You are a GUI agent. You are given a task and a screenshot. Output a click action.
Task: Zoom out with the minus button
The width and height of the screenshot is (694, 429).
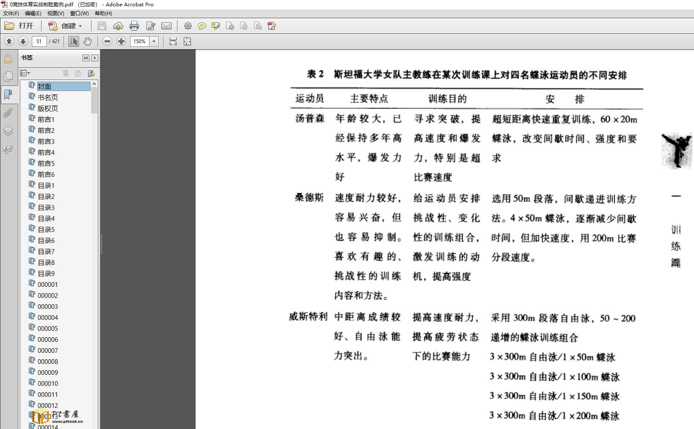point(108,41)
